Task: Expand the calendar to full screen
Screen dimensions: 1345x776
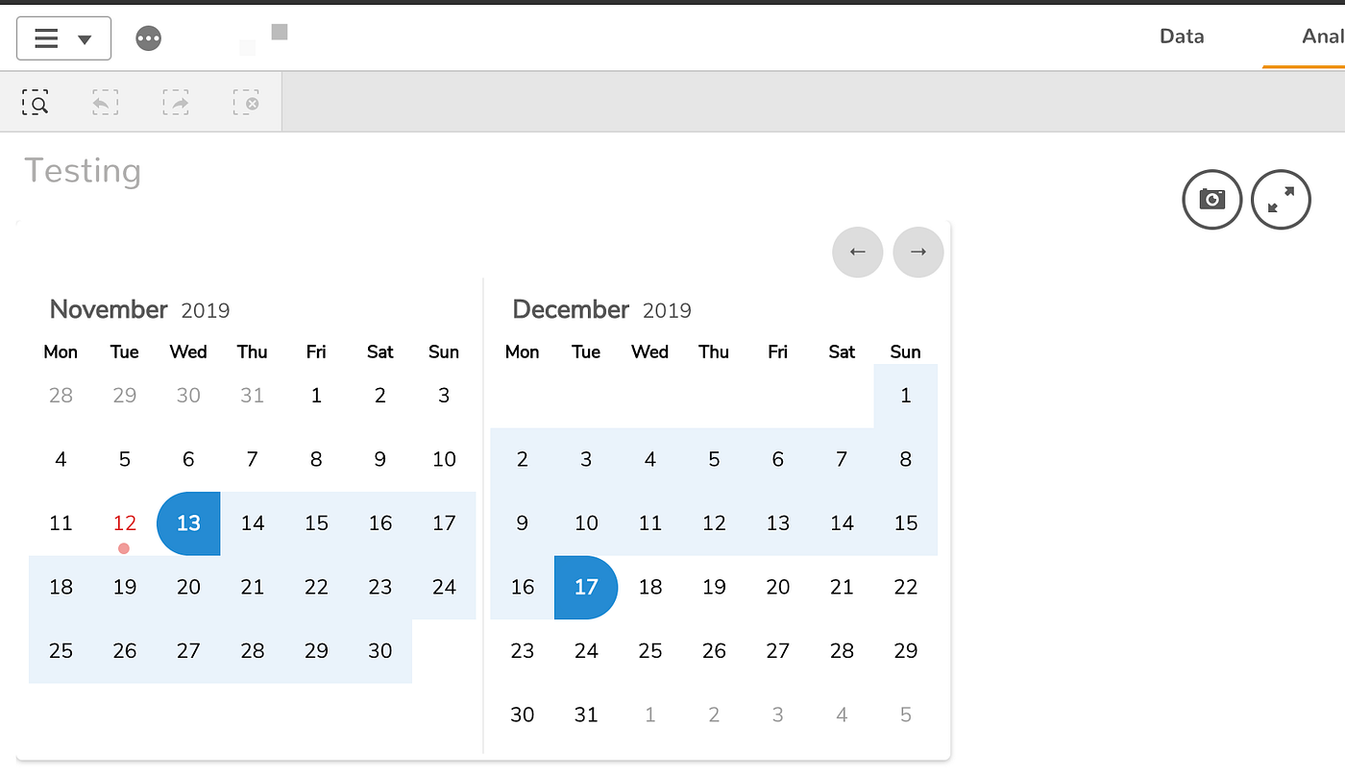Action: [x=1281, y=200]
